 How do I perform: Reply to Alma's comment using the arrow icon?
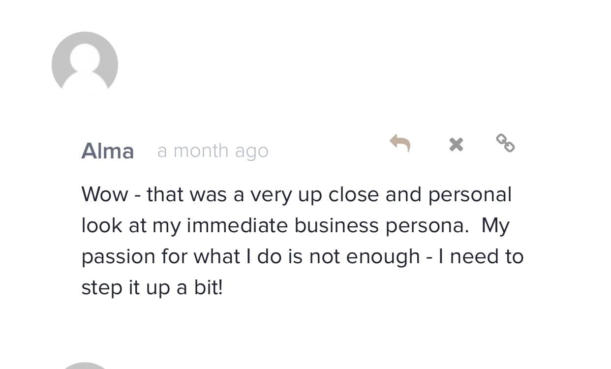pyautogui.click(x=400, y=143)
